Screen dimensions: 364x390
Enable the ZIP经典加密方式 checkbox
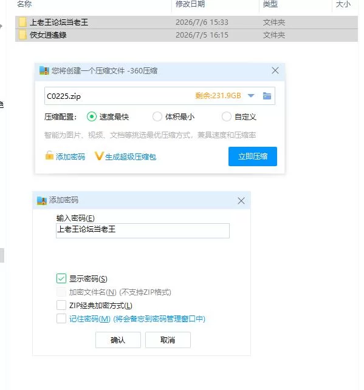click(x=61, y=305)
